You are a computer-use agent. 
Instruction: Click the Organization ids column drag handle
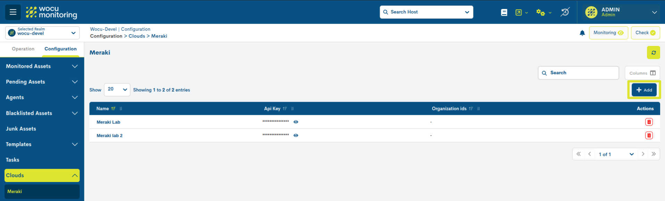[478, 109]
